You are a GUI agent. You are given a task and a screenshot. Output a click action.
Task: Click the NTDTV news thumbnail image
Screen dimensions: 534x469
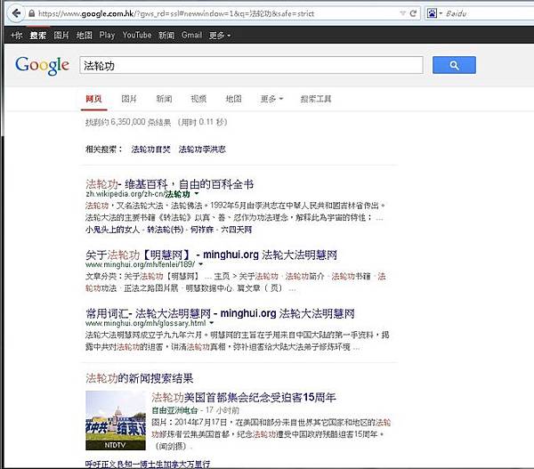[116, 420]
